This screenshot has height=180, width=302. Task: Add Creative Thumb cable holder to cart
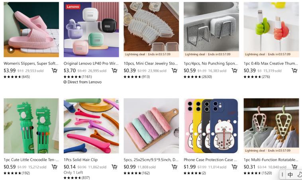coord(294,70)
